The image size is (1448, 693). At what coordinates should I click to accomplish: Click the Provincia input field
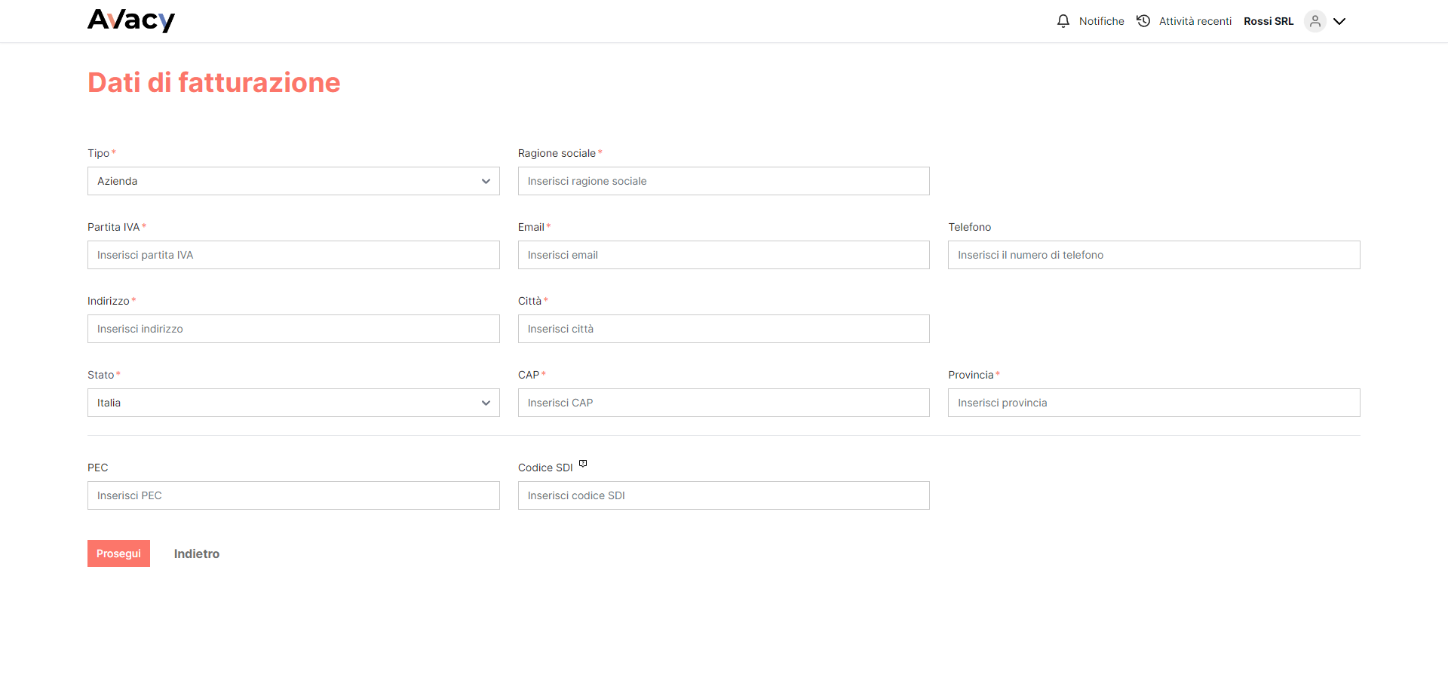click(x=1154, y=403)
